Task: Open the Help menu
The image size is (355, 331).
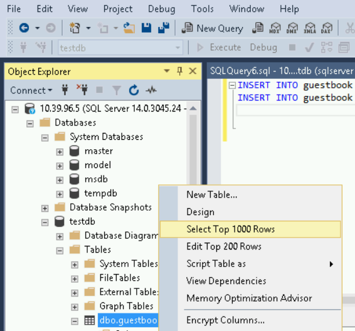Action: (289, 9)
